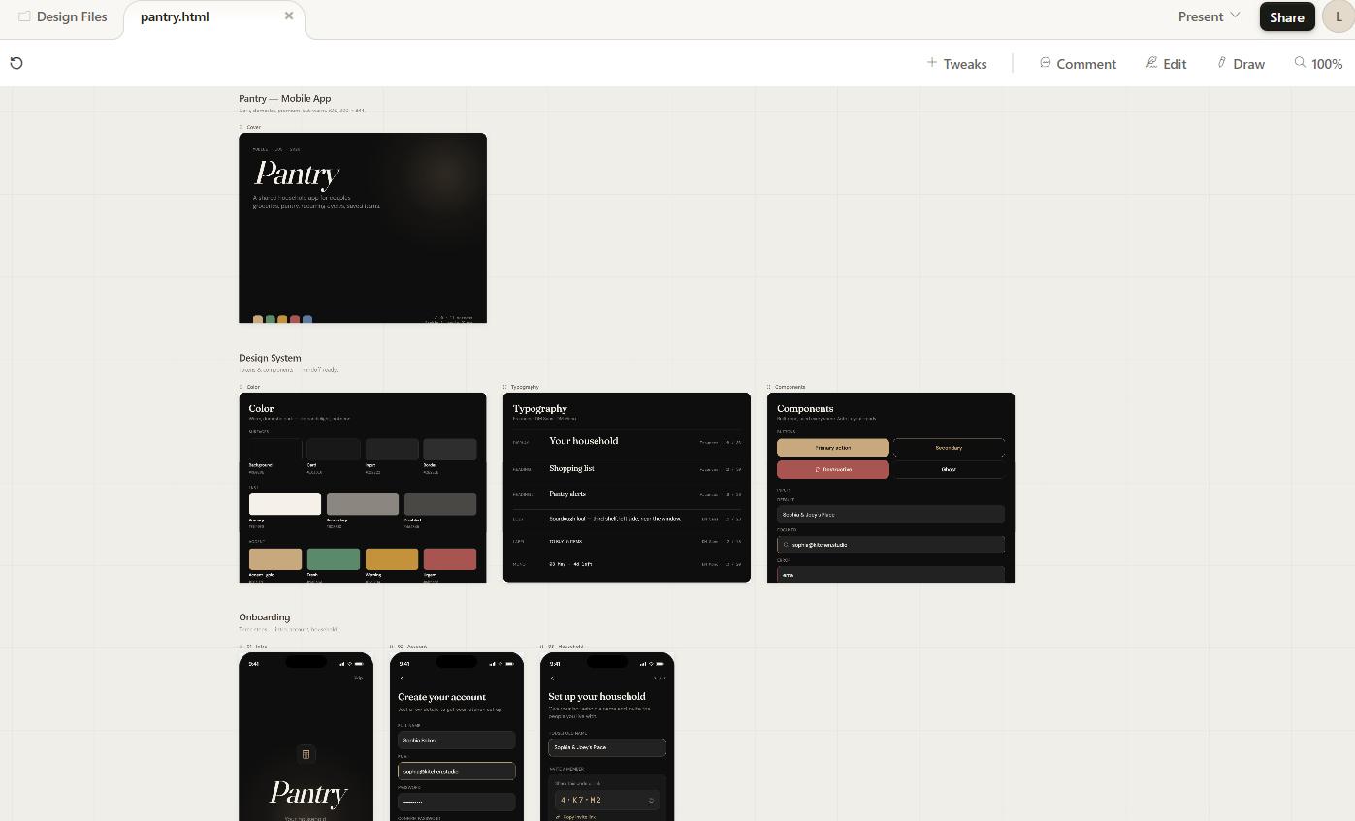Click the 'Design System' section title
This screenshot has width=1355, height=821.
pyautogui.click(x=270, y=359)
